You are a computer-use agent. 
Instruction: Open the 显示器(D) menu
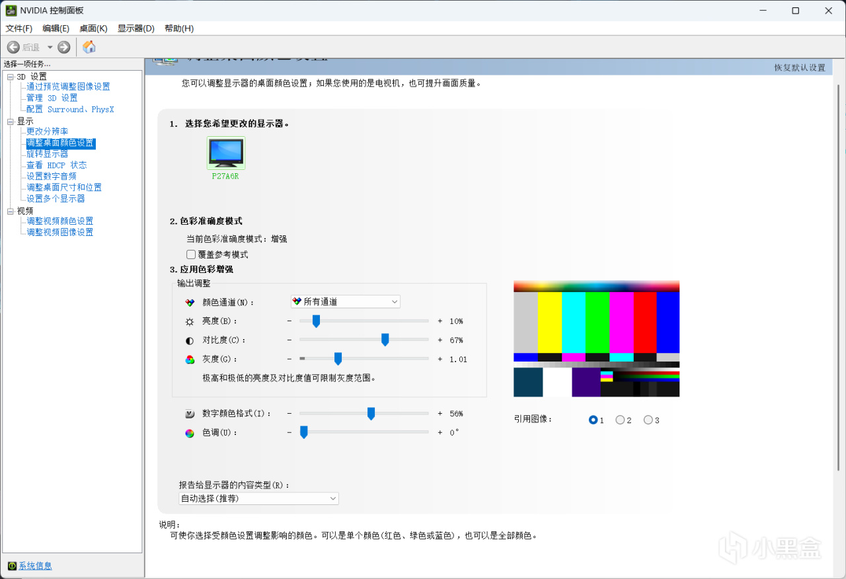click(135, 28)
